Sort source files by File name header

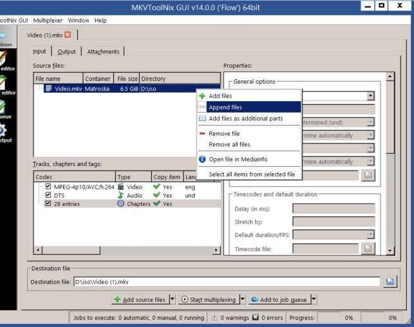pyautogui.click(x=59, y=79)
